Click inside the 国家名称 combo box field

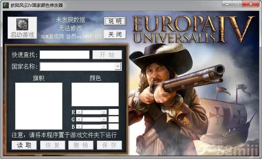(77, 66)
